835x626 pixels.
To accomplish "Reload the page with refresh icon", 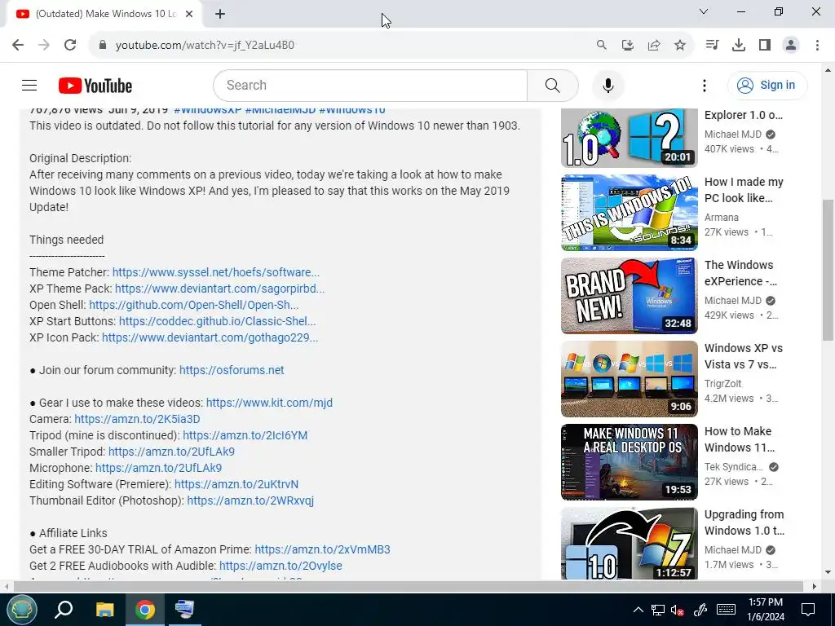I will tap(70, 45).
